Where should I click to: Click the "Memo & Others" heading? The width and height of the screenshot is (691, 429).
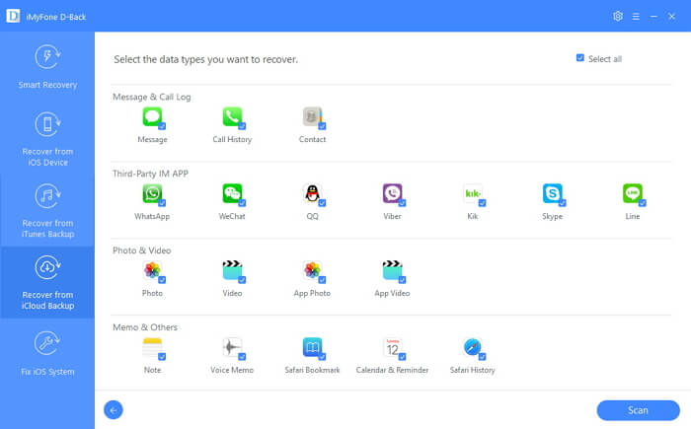click(x=145, y=327)
